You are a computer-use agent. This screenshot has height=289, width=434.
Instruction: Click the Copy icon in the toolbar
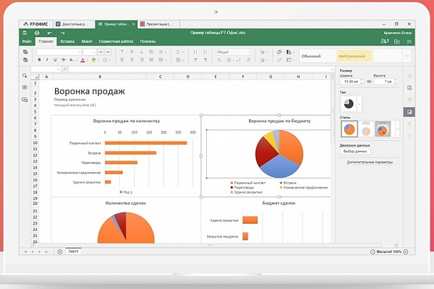click(25, 52)
